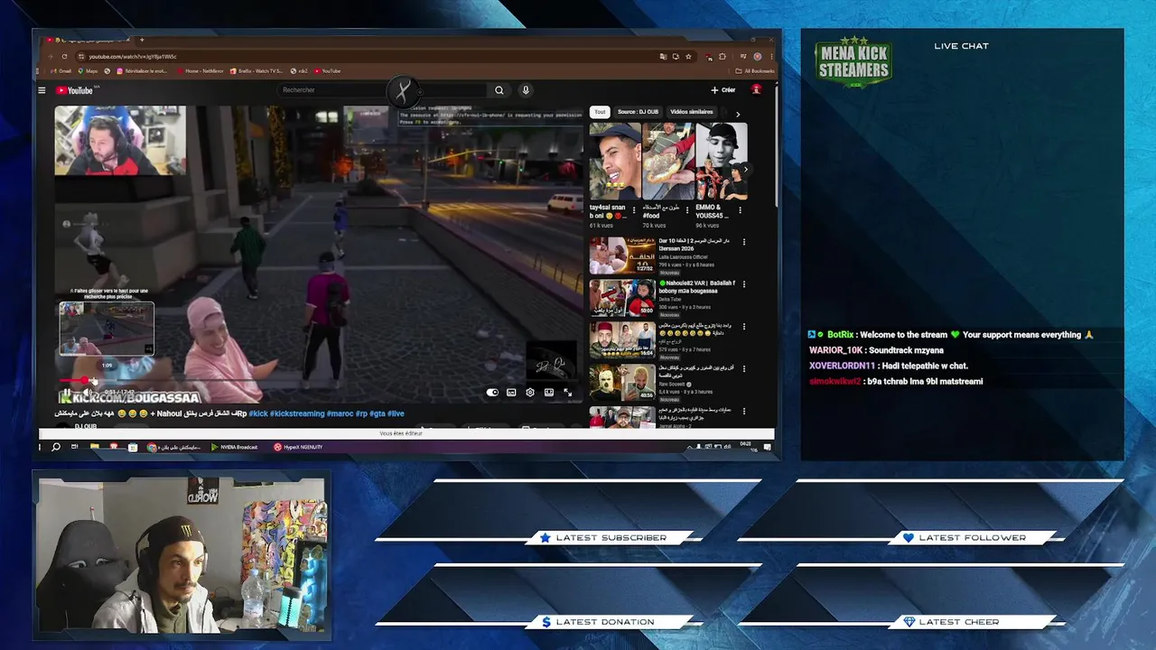The width and height of the screenshot is (1156, 650).
Task: Open more options for 579 vues video
Action: tap(744, 327)
